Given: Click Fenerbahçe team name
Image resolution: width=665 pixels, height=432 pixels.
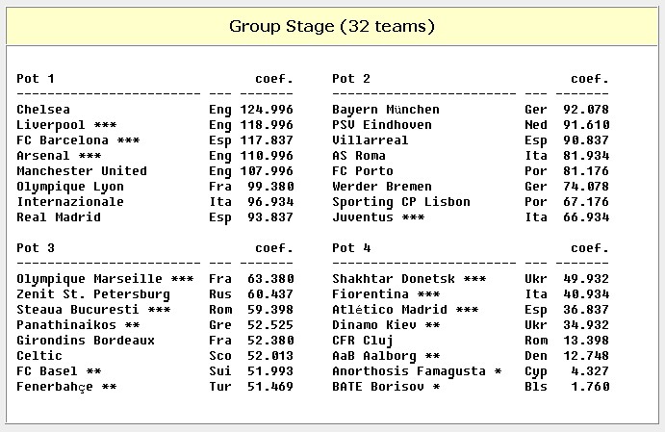Looking at the screenshot, I should [55, 387].
